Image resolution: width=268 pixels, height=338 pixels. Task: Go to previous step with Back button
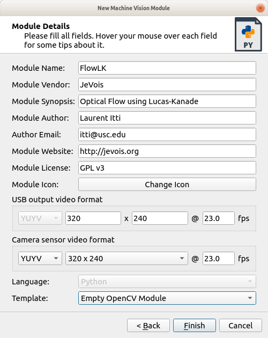point(148,326)
